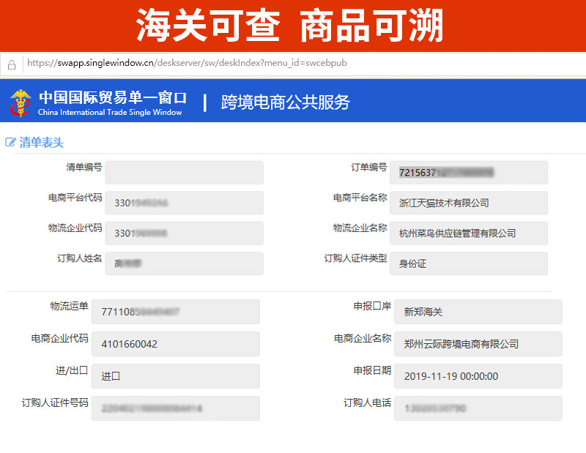Click the 海关可查 商品可溯 banner text

[x=289, y=26]
